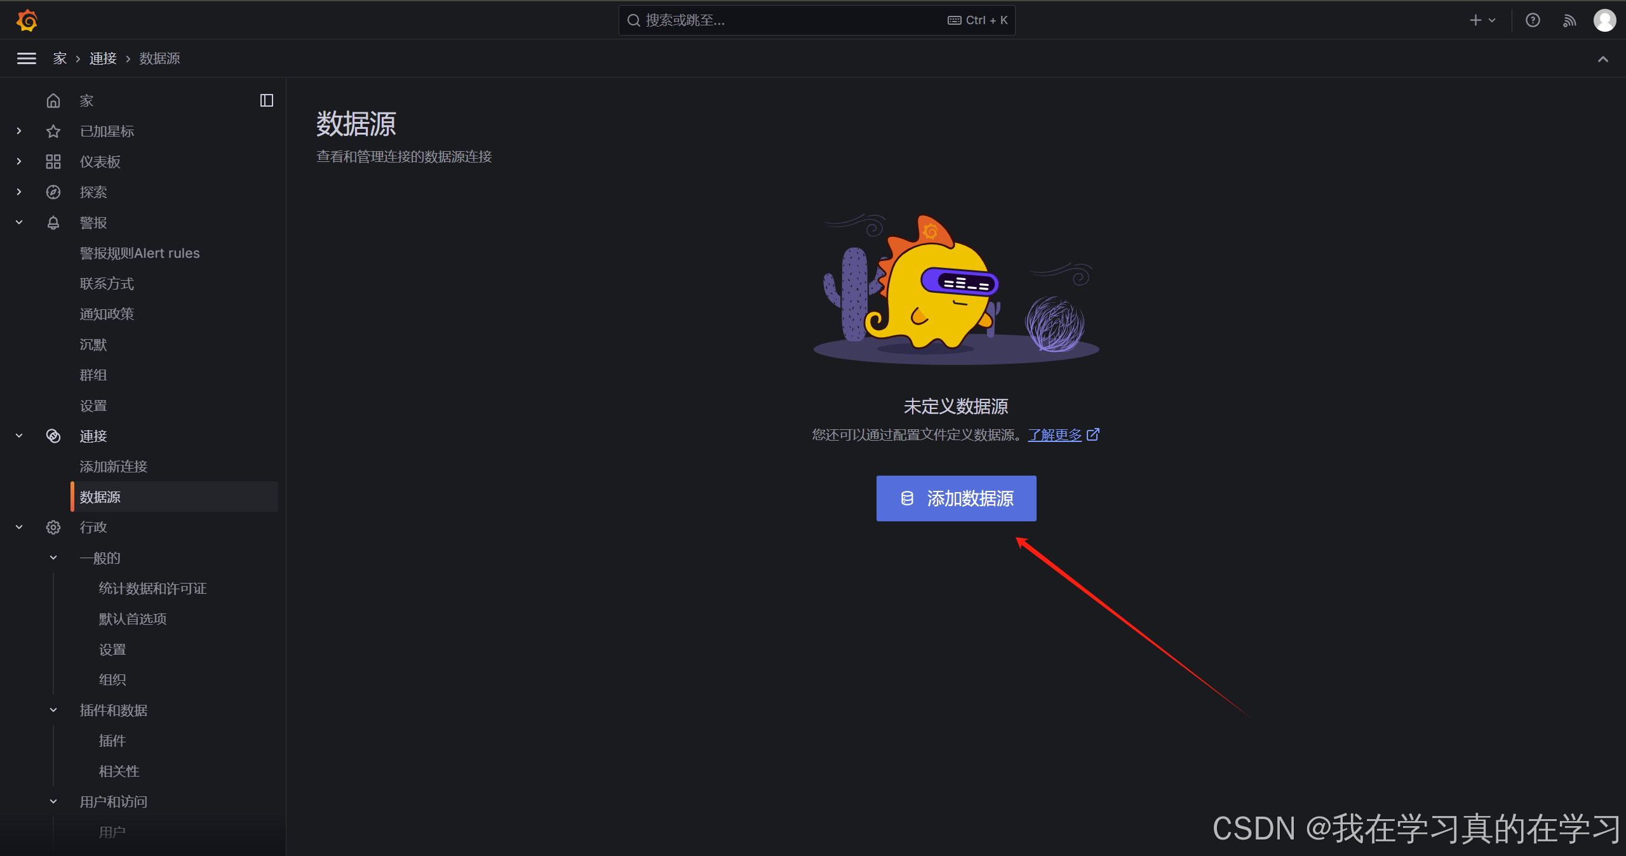Expand the 仪表板 section
1626x856 pixels.
[19, 161]
